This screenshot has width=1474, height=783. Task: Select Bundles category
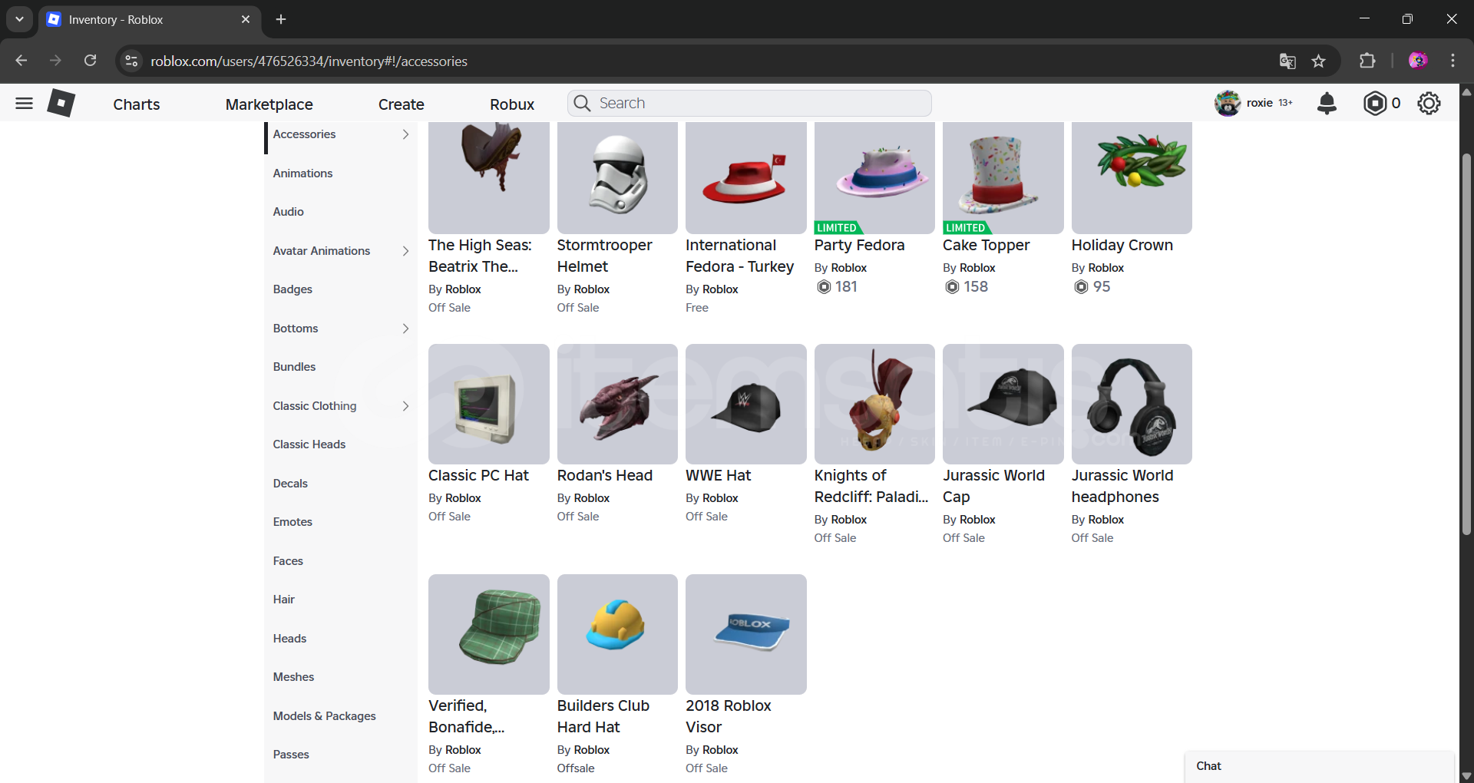click(x=294, y=367)
